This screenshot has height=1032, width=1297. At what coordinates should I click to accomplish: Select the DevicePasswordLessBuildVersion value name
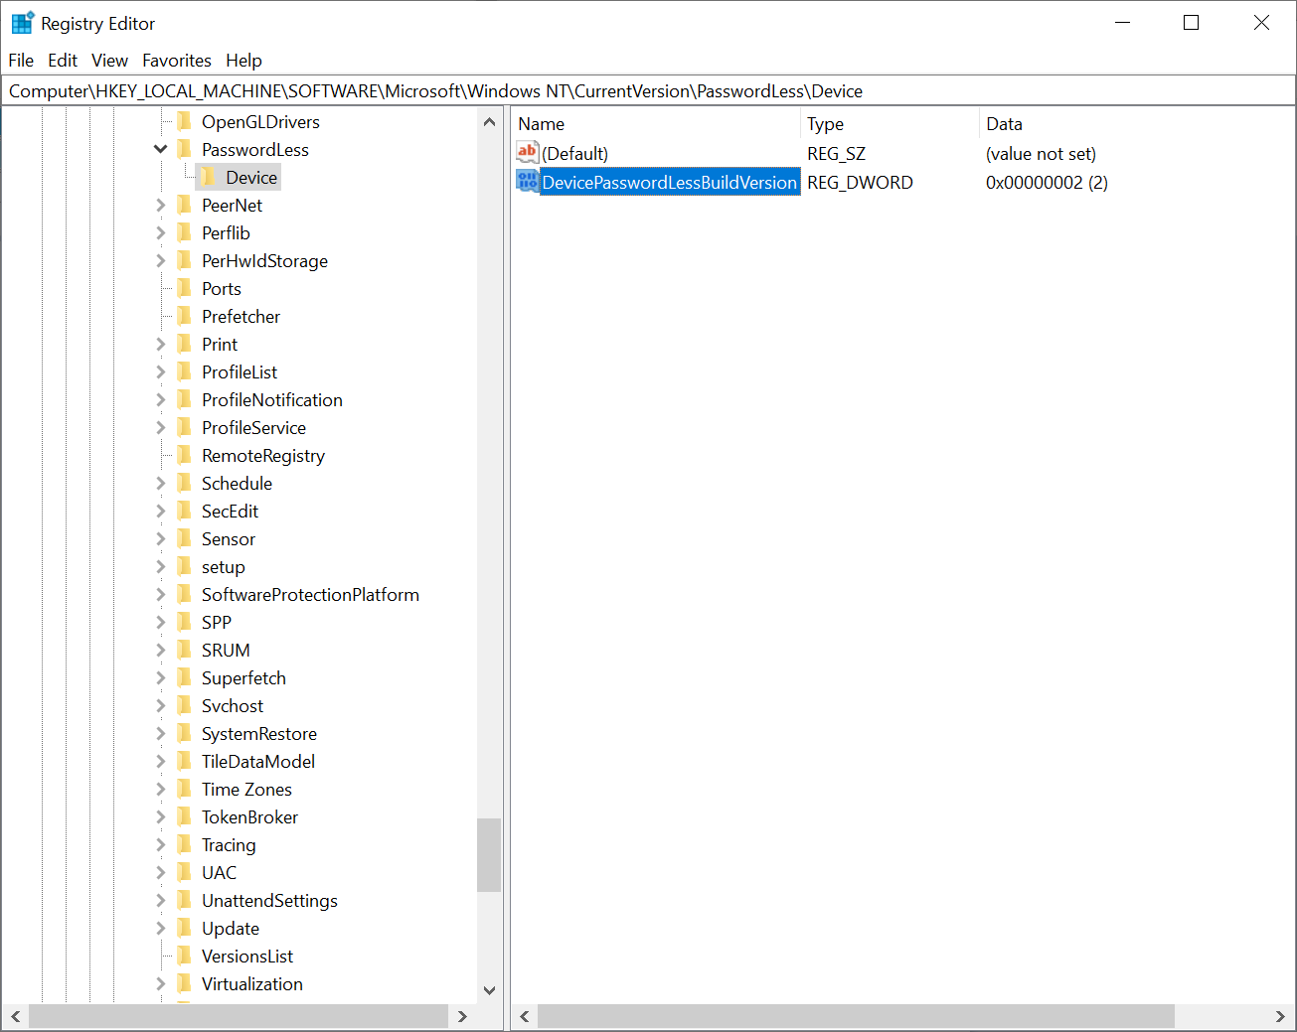pos(670,183)
